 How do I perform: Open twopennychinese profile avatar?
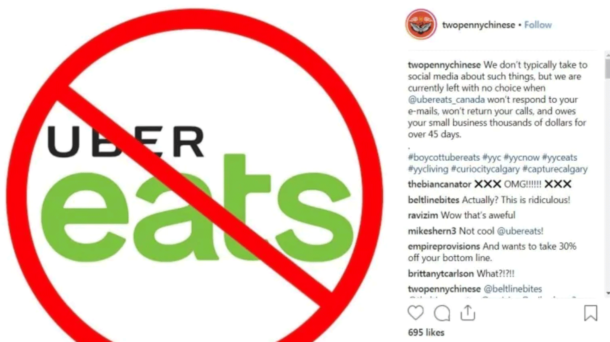pyautogui.click(x=421, y=24)
